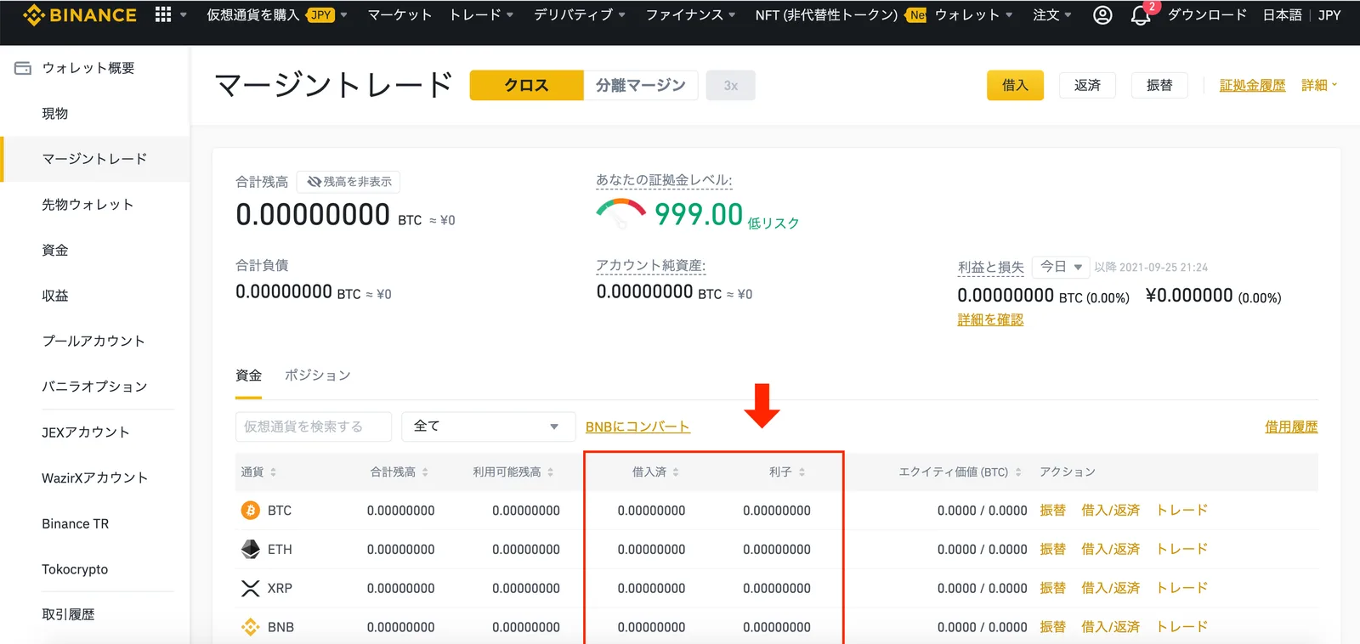Open the 今日 period dropdown
Viewport: 1360px width, 644px height.
point(1060,267)
